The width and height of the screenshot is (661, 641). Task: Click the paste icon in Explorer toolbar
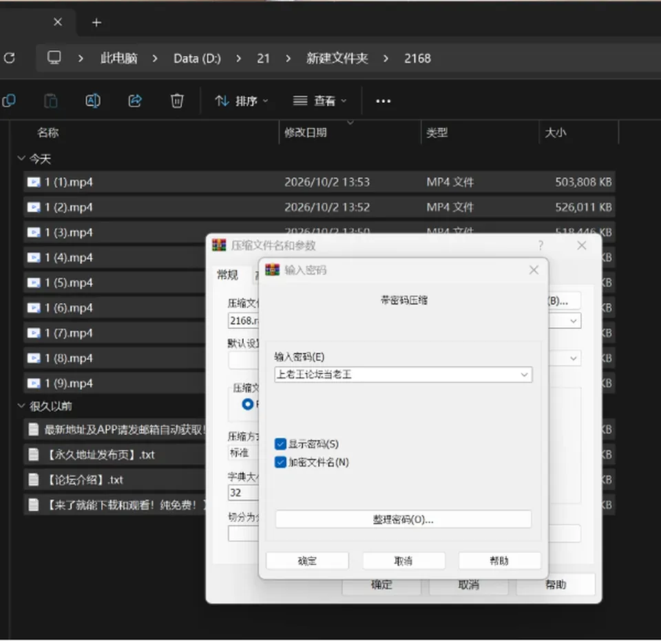(50, 101)
